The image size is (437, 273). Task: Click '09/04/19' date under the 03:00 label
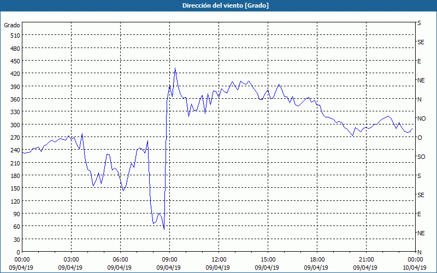[x=70, y=268]
